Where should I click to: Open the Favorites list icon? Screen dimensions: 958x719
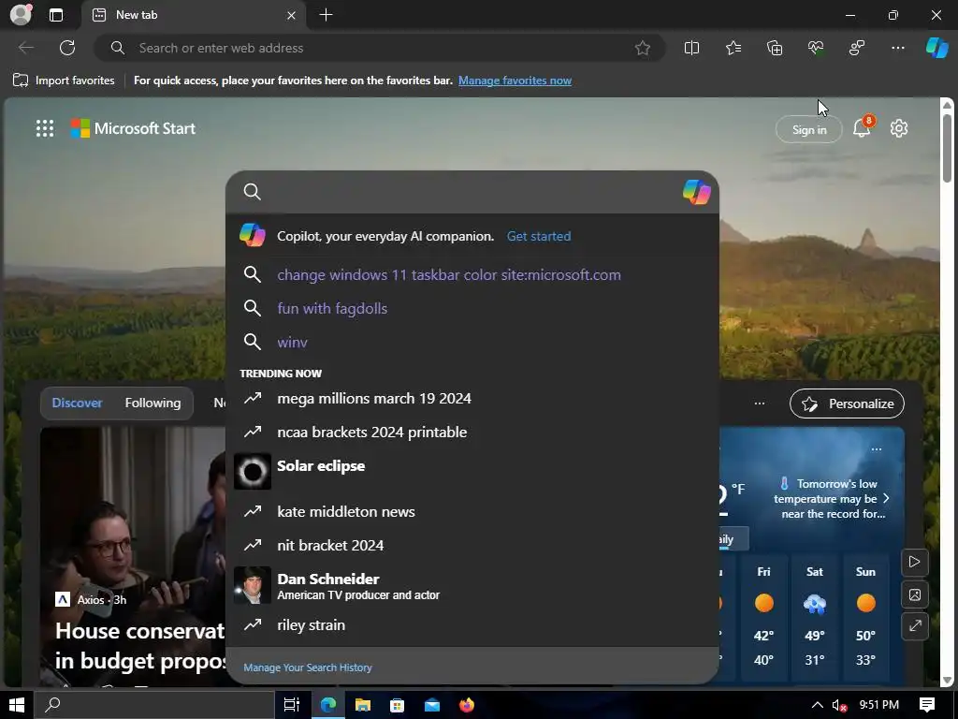coord(733,48)
